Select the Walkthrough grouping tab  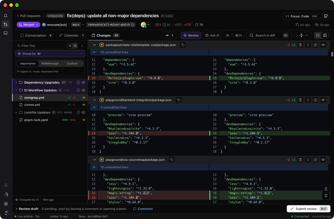(50, 64)
